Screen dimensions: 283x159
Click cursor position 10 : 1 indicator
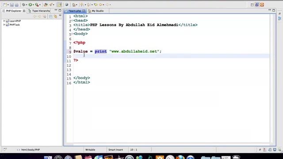134,150
